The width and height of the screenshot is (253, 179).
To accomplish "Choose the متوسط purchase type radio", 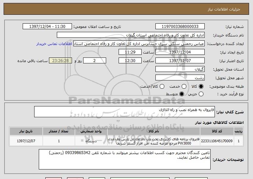I will coord(182,94).
